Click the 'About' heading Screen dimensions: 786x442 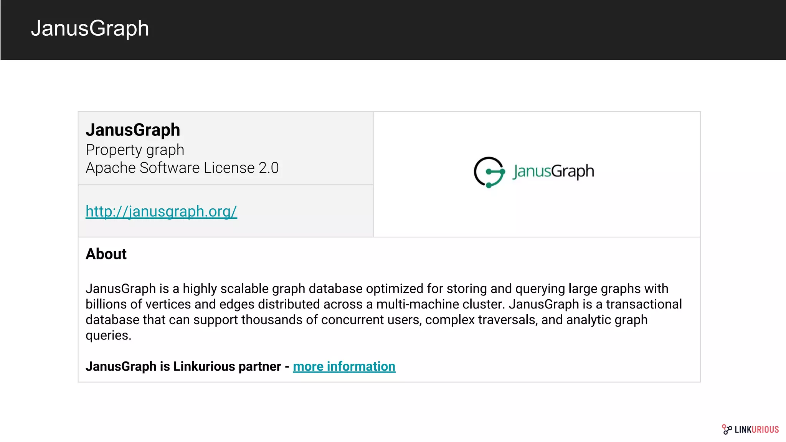106,254
